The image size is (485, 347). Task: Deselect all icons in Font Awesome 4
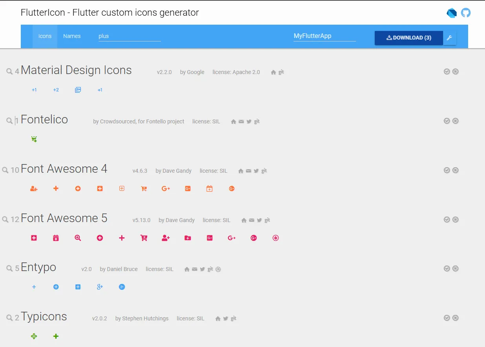click(455, 170)
